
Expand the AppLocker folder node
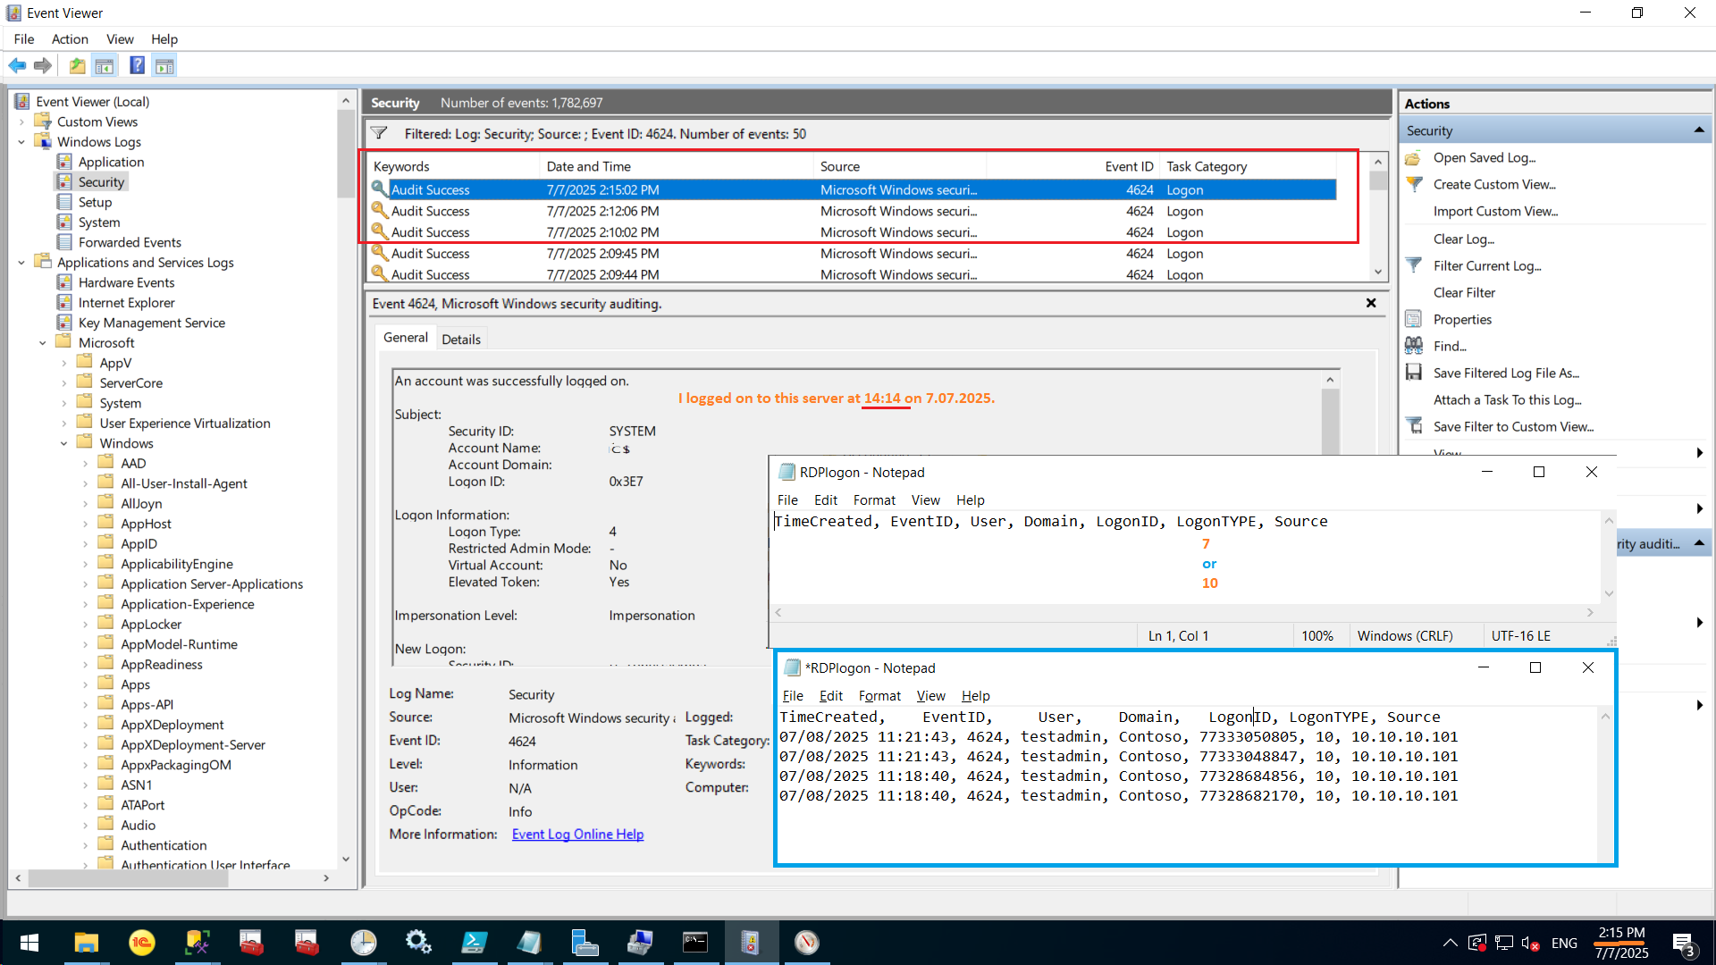85,625
